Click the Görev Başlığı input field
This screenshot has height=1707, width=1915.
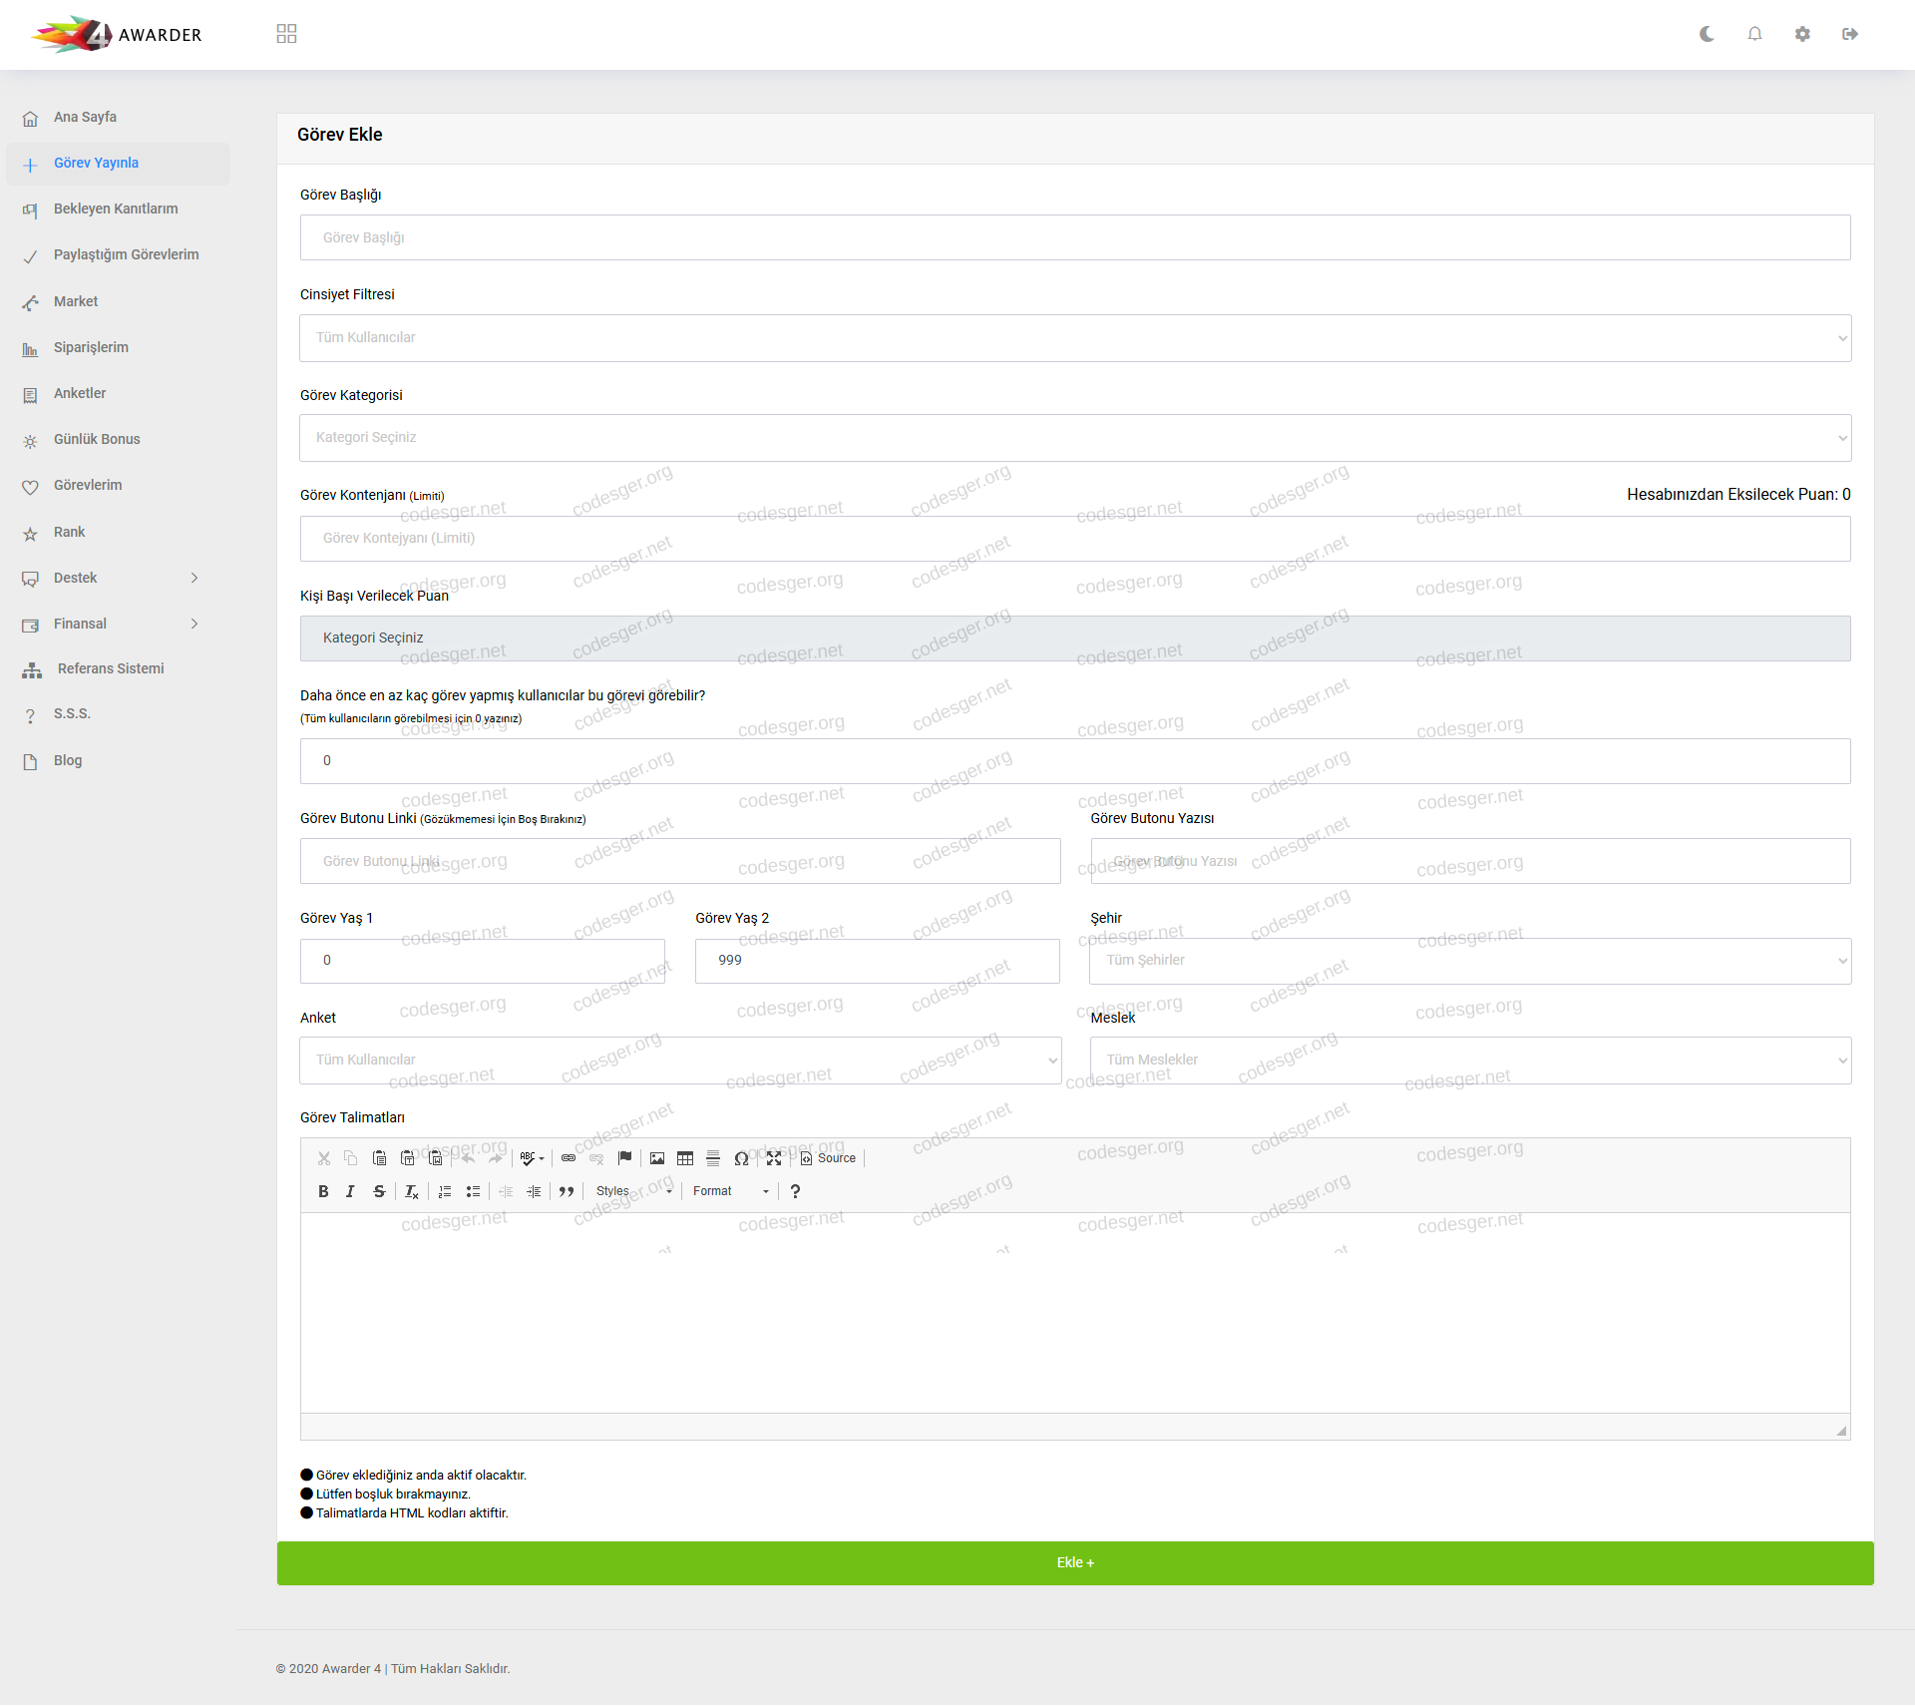pyautogui.click(x=1074, y=238)
